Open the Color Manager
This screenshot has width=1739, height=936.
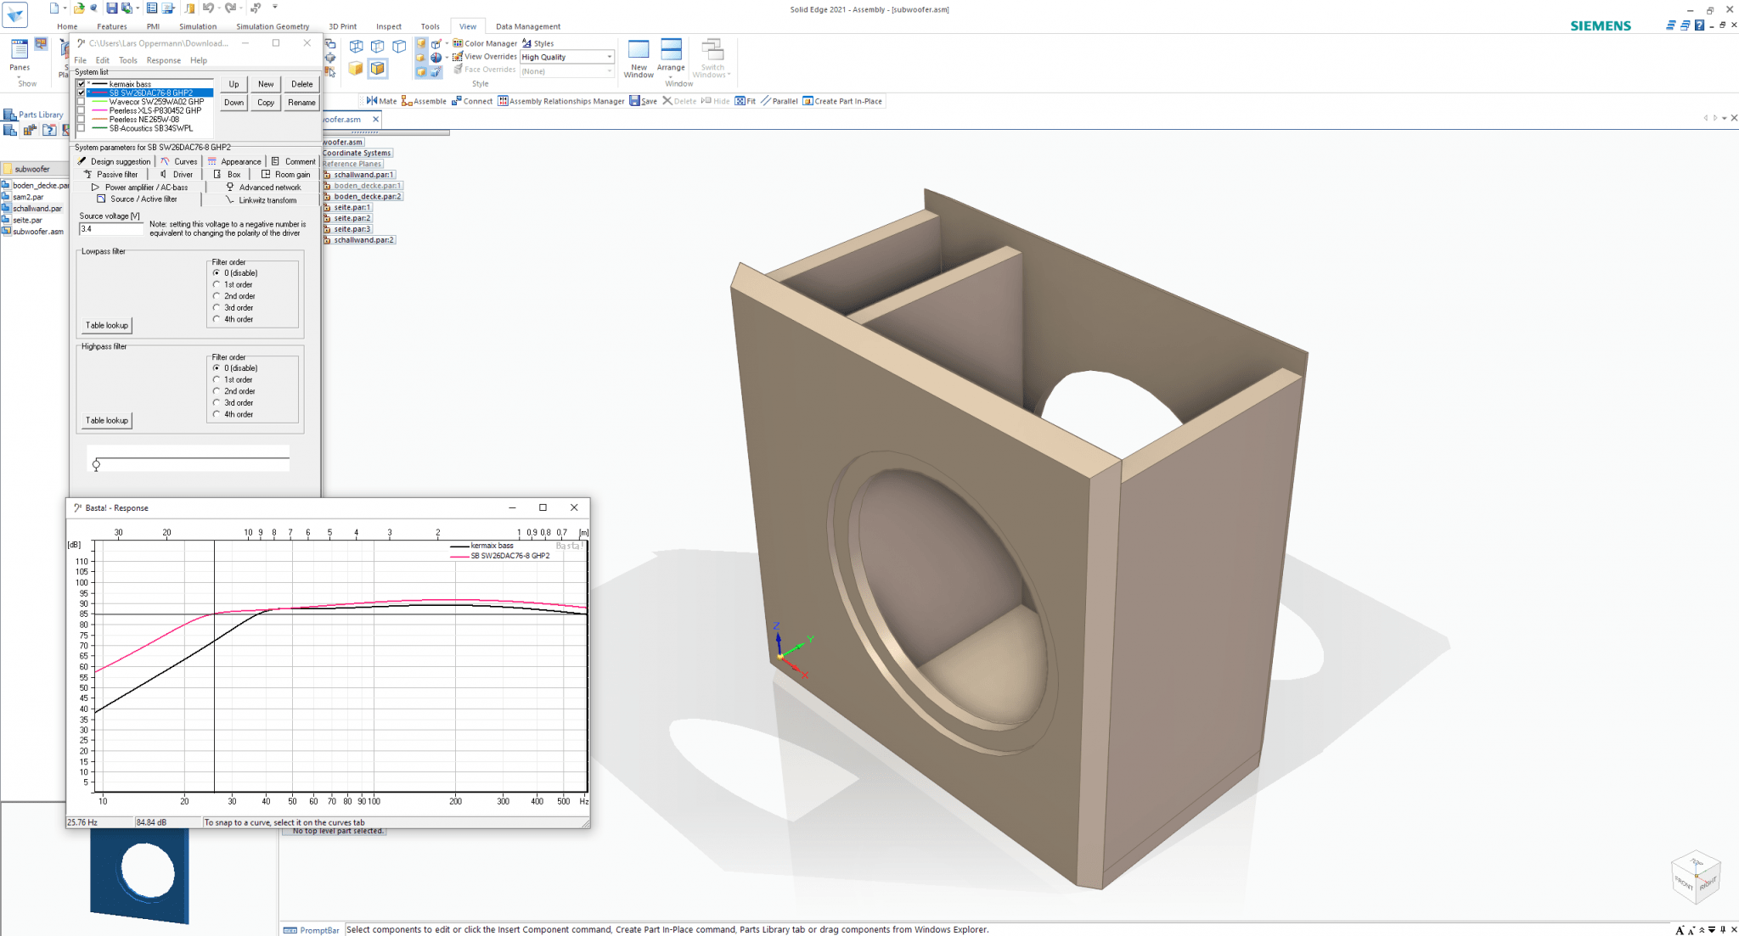click(485, 43)
